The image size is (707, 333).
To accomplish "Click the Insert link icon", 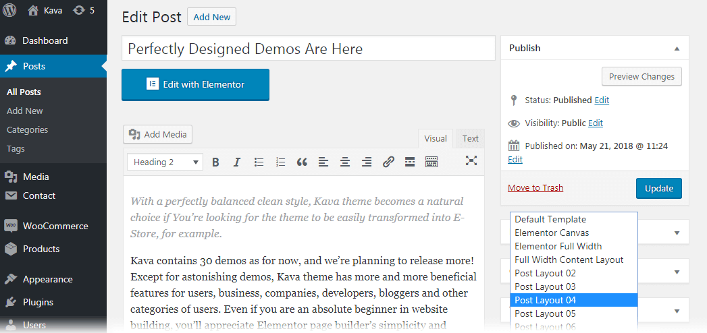I will (388, 162).
